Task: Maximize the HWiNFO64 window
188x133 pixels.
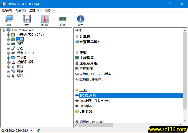Action: click(x=170, y=4)
